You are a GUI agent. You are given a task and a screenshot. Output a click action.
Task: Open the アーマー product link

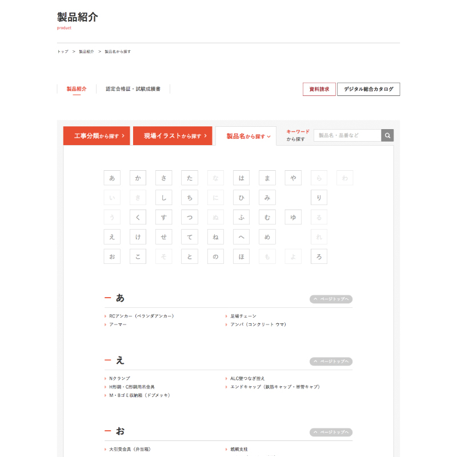click(x=118, y=324)
